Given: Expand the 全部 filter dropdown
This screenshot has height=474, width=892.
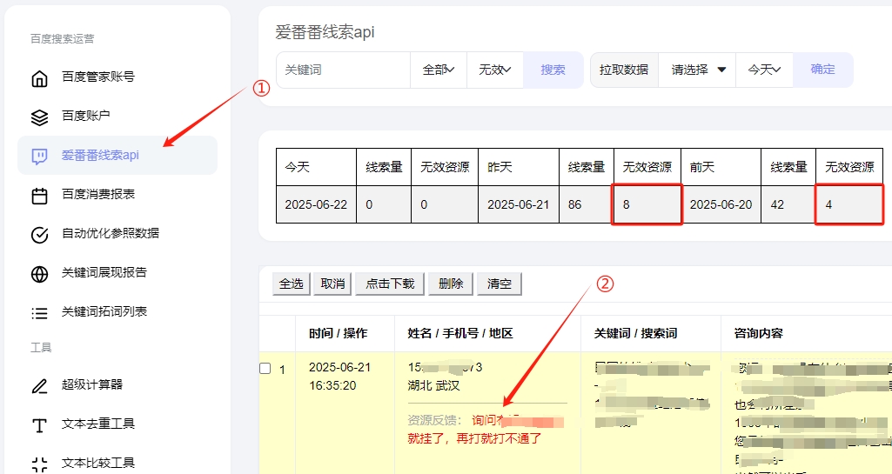Looking at the screenshot, I should [439, 70].
